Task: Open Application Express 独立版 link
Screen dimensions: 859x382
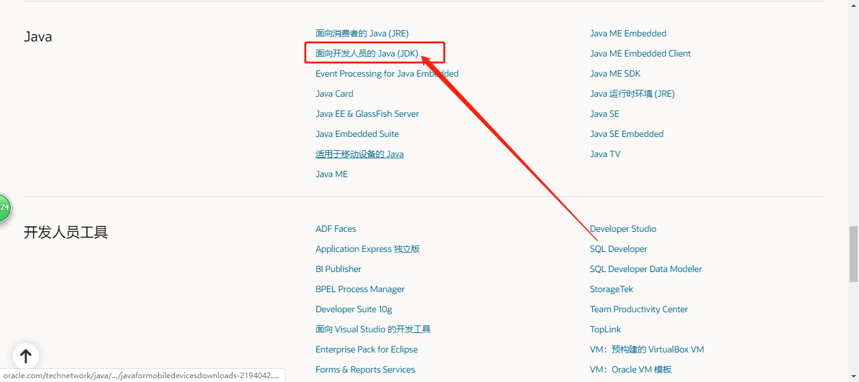Action: [x=368, y=249]
